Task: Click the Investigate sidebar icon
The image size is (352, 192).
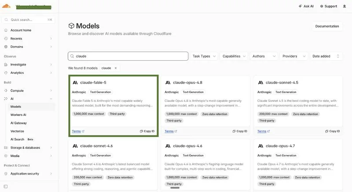Action: 6,65
